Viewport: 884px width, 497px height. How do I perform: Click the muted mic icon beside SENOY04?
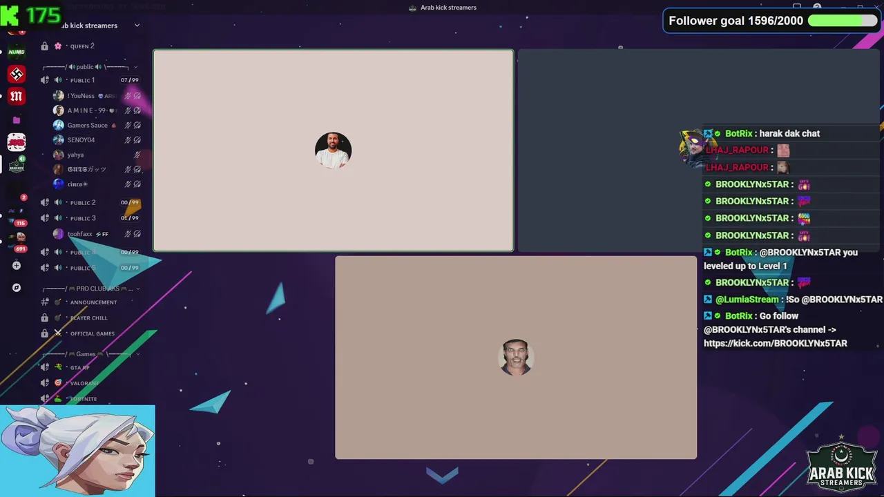coord(128,140)
